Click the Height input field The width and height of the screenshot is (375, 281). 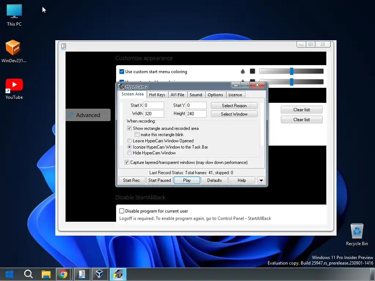point(196,113)
